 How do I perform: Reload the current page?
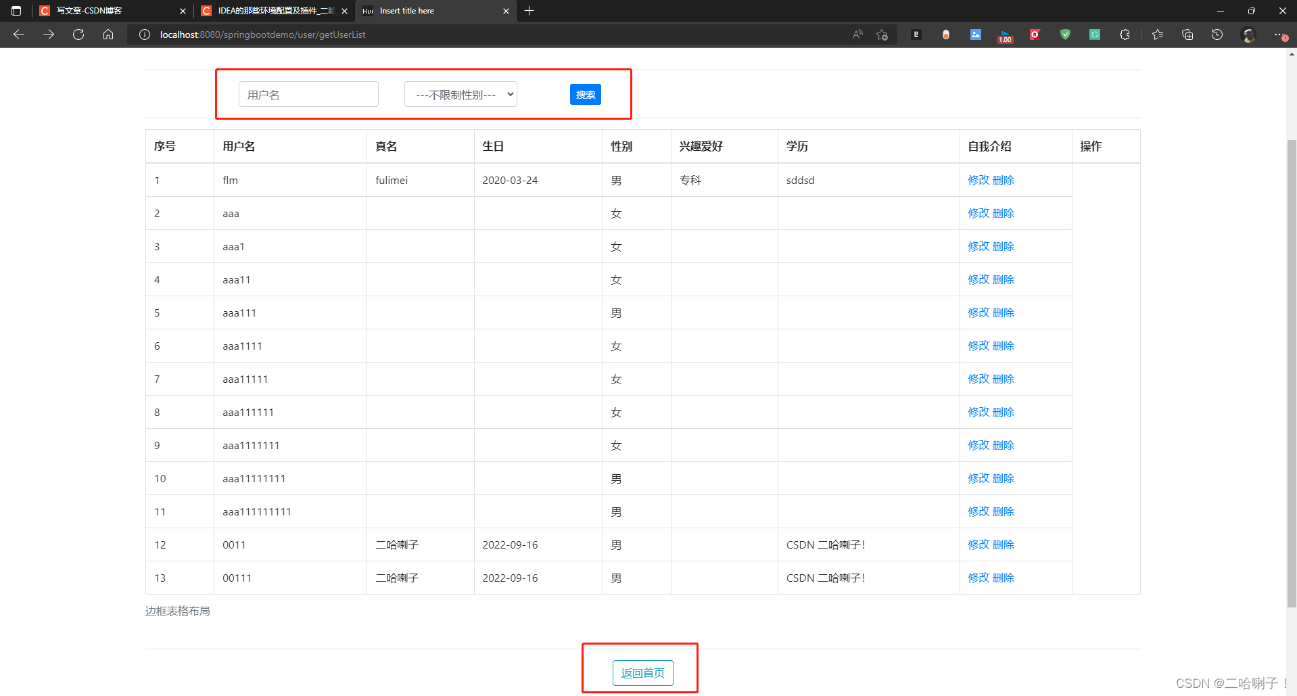coord(78,34)
